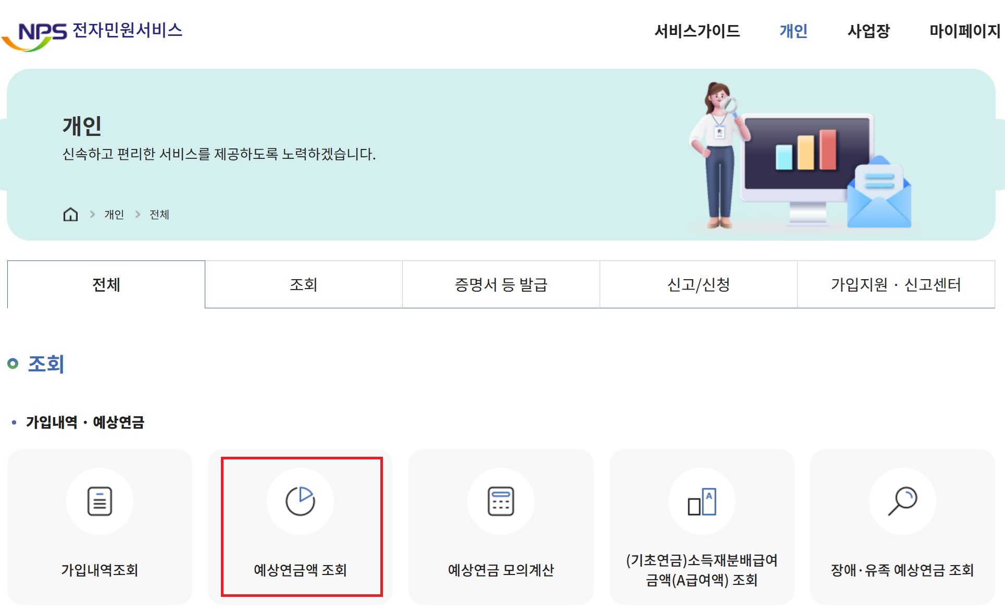Open the 증명서 등 발급 tab
1005x612 pixels.
click(501, 284)
